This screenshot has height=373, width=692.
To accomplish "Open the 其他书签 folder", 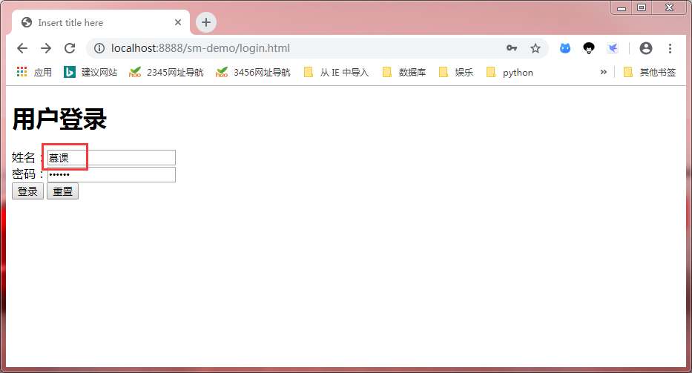I will coord(650,72).
